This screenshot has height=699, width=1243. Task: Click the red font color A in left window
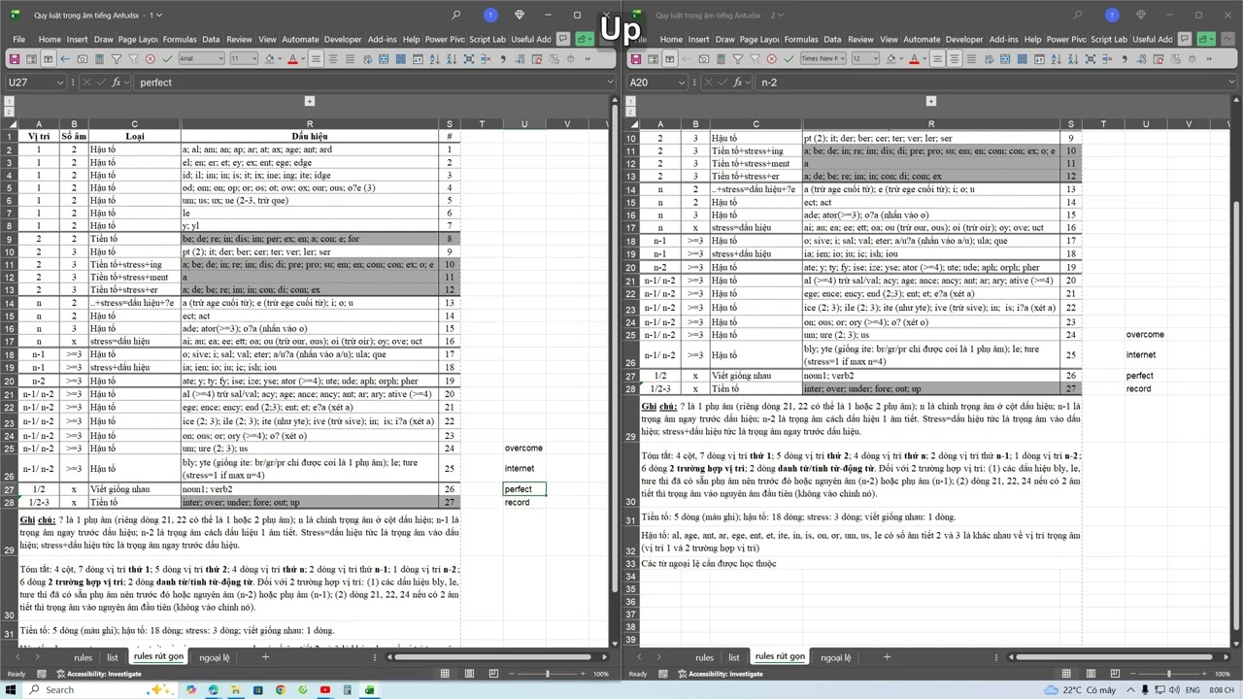click(292, 58)
